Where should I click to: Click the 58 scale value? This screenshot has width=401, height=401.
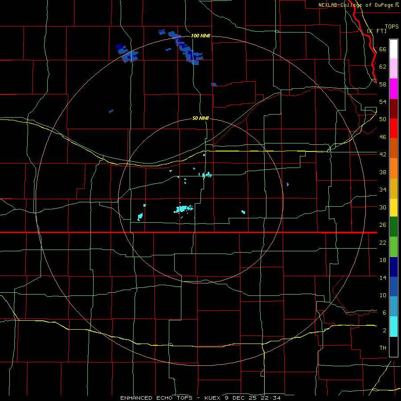point(383,84)
